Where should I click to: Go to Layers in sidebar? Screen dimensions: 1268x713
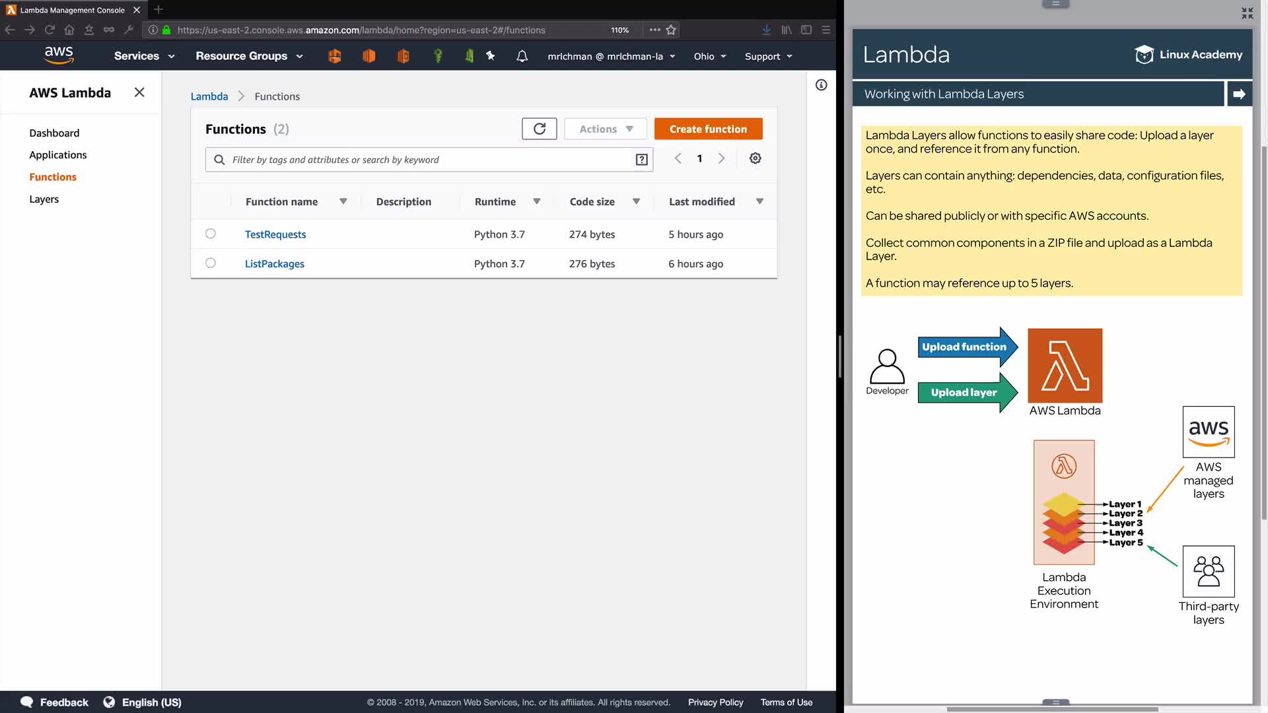click(x=44, y=199)
